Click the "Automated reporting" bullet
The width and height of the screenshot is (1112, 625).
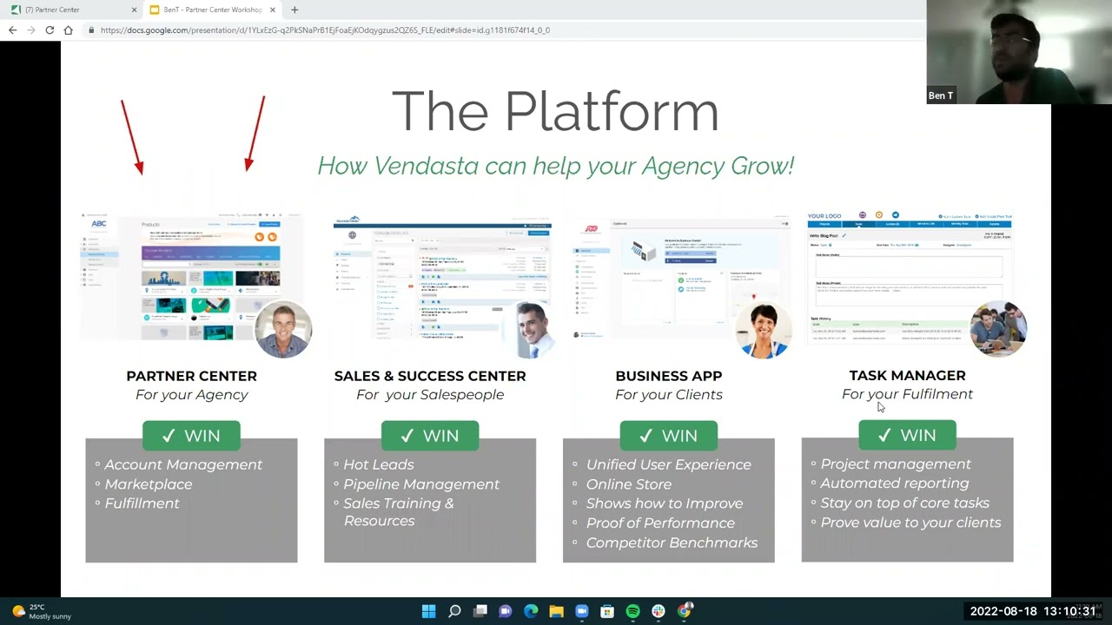(895, 484)
